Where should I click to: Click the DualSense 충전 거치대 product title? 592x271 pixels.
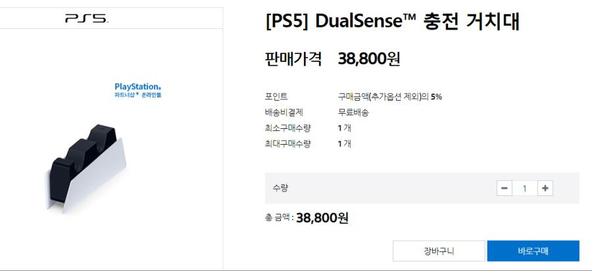pos(393,21)
